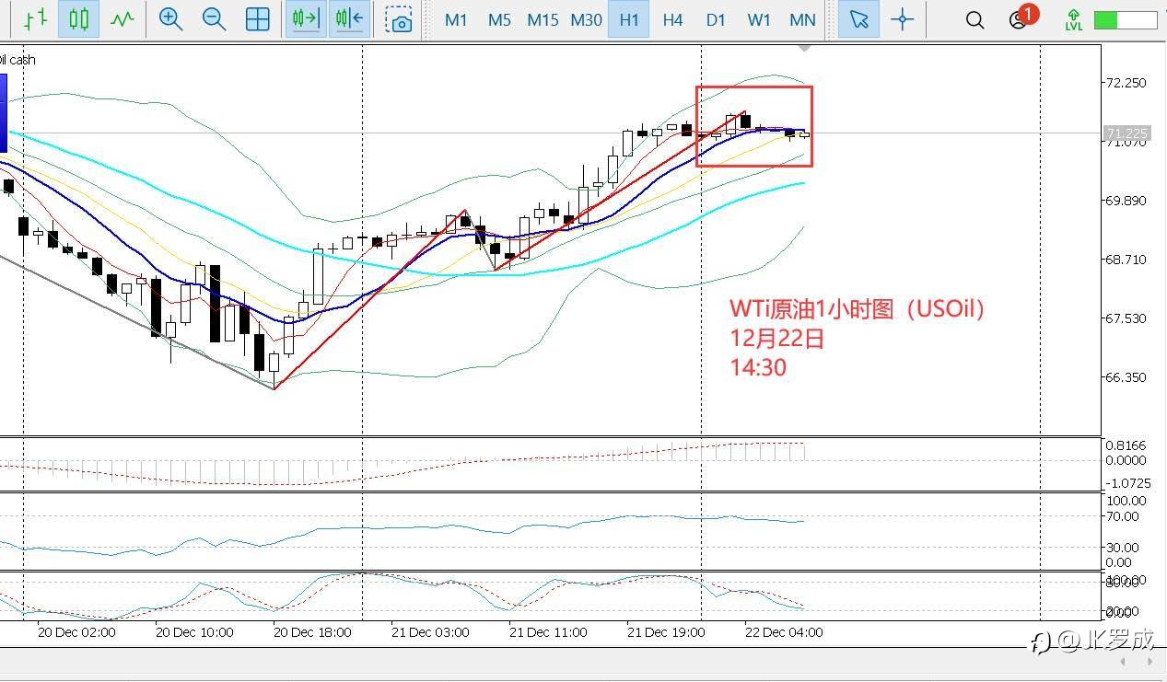Click the 20 Dec 02:00 time label
The height and width of the screenshot is (682, 1167).
click(x=76, y=632)
